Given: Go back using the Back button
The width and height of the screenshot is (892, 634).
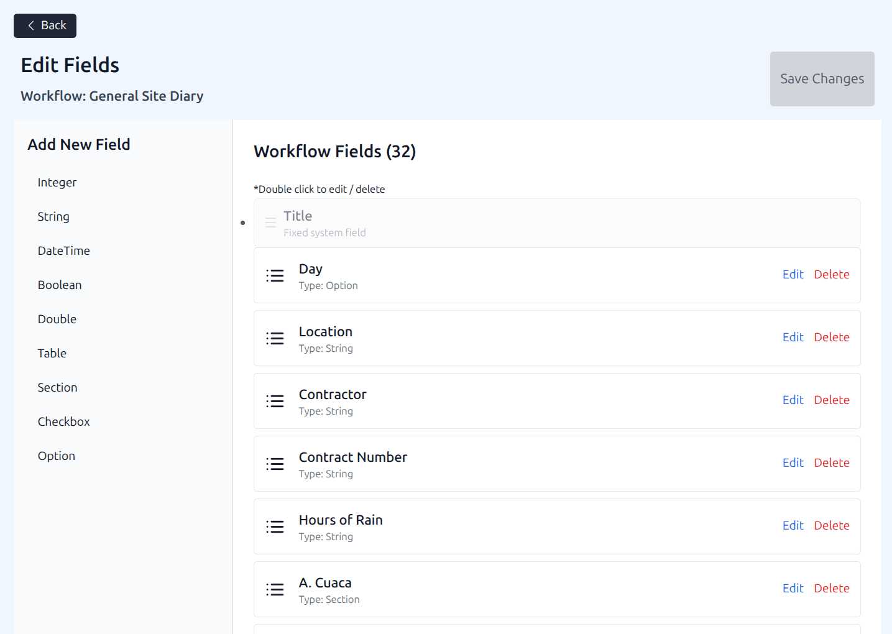Looking at the screenshot, I should pos(45,25).
